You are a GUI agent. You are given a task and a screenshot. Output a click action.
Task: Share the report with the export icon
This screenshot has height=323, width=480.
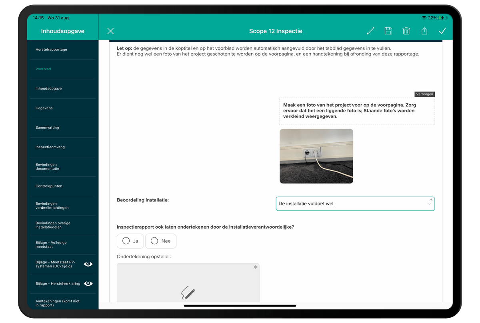coord(424,31)
